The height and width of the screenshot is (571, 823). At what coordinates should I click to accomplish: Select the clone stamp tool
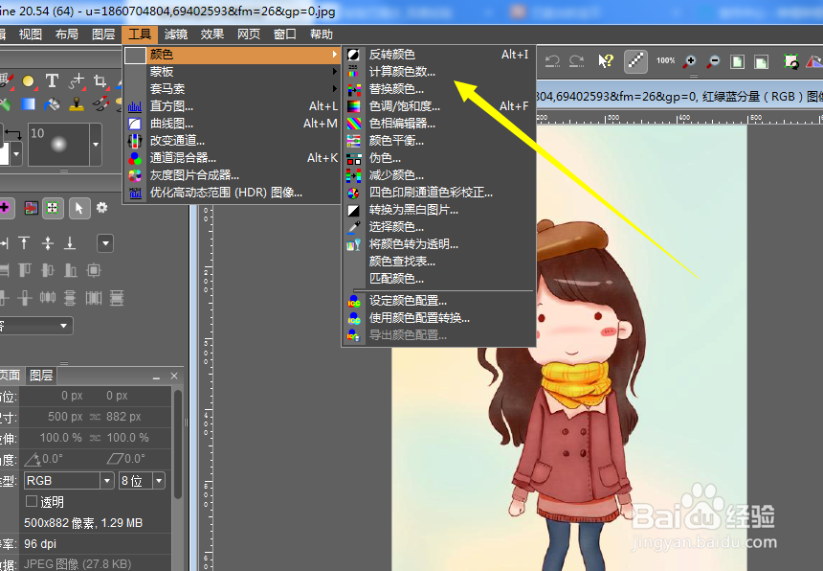[x=77, y=104]
